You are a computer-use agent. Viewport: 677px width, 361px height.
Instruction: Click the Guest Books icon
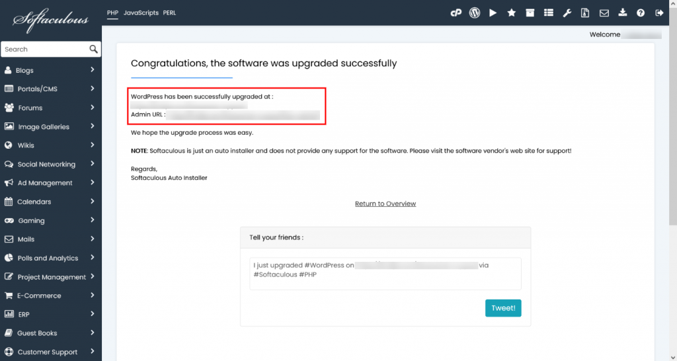[8, 333]
